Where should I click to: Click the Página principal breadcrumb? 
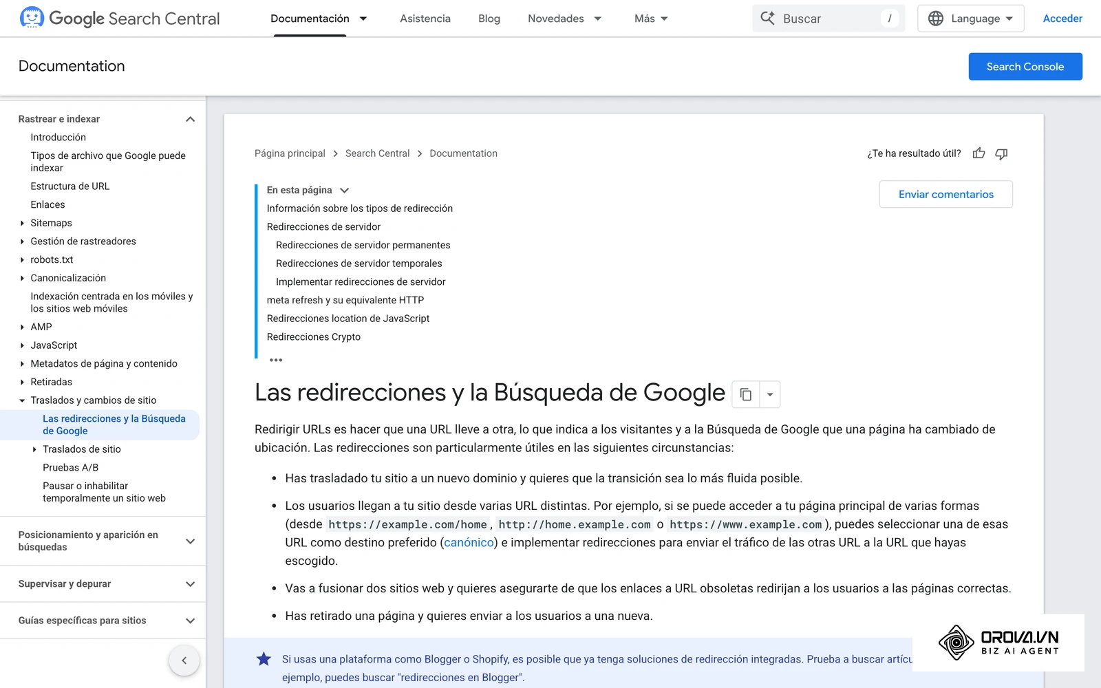coord(290,153)
